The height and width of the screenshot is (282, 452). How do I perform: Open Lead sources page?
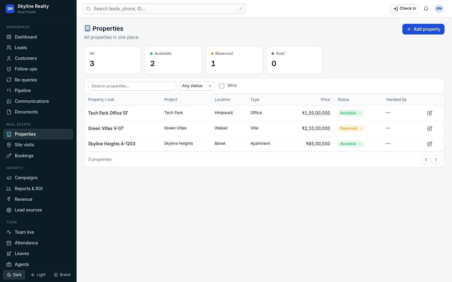(38, 210)
